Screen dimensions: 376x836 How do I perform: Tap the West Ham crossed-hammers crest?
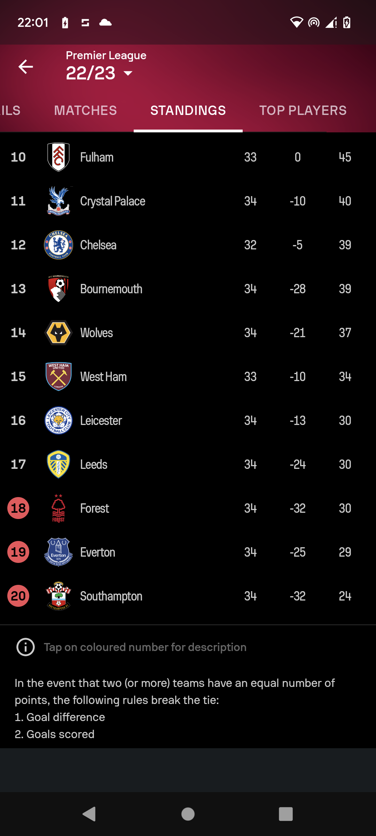coord(58,377)
